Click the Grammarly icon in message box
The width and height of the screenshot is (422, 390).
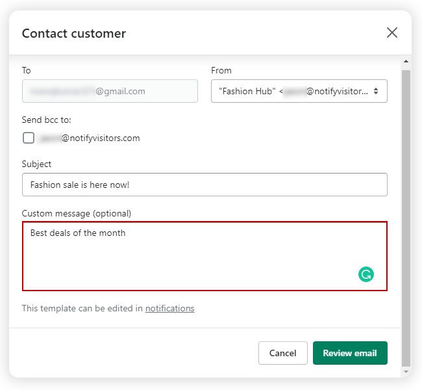pos(366,274)
